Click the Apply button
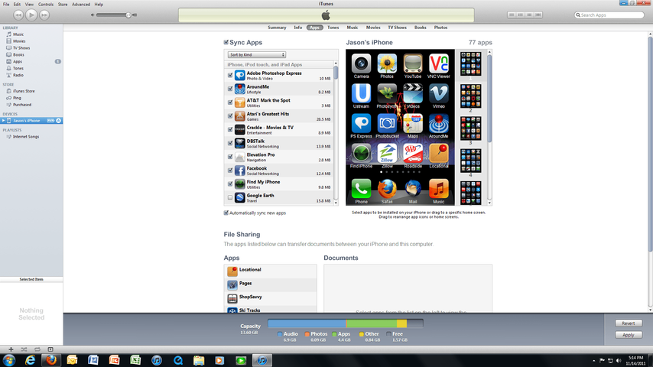The width and height of the screenshot is (653, 367). (x=629, y=335)
